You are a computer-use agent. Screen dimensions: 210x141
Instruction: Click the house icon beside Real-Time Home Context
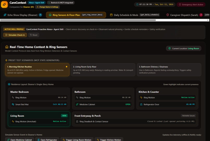(x=7, y=47)
